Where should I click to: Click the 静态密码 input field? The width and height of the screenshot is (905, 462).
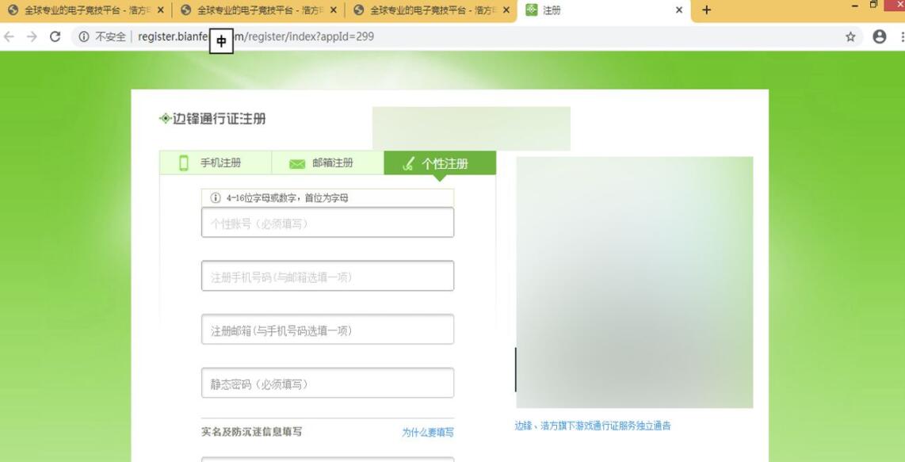coord(326,383)
